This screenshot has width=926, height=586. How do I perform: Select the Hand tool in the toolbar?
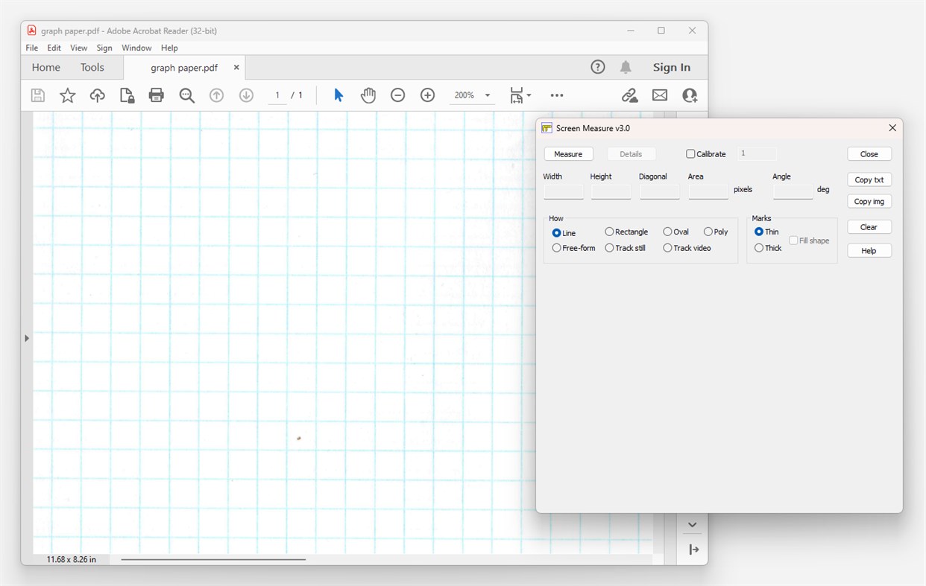point(368,95)
